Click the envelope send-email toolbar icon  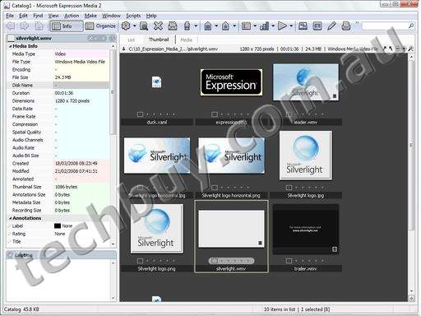click(x=173, y=26)
